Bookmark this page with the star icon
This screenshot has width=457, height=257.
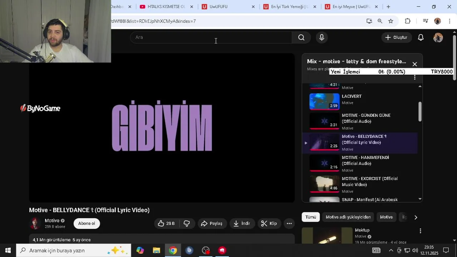coord(391,21)
